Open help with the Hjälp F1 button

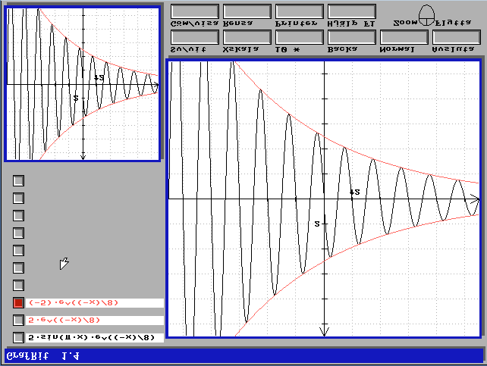click(352, 11)
